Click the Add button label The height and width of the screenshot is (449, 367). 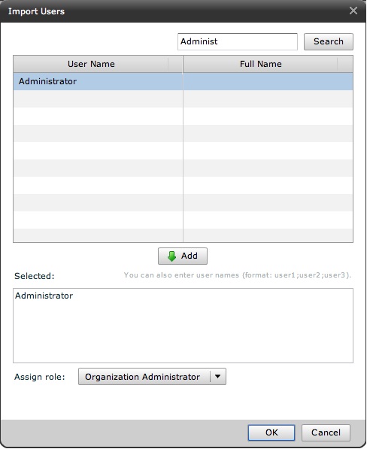pos(190,256)
